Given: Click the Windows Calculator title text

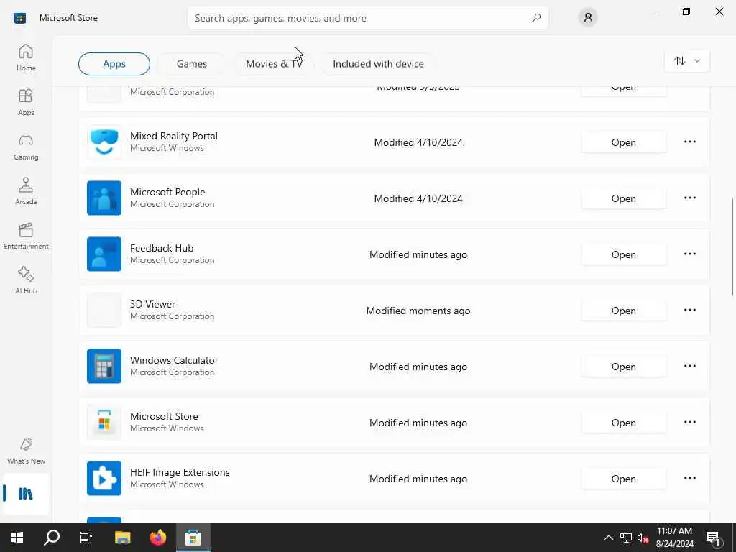Looking at the screenshot, I should 174,360.
